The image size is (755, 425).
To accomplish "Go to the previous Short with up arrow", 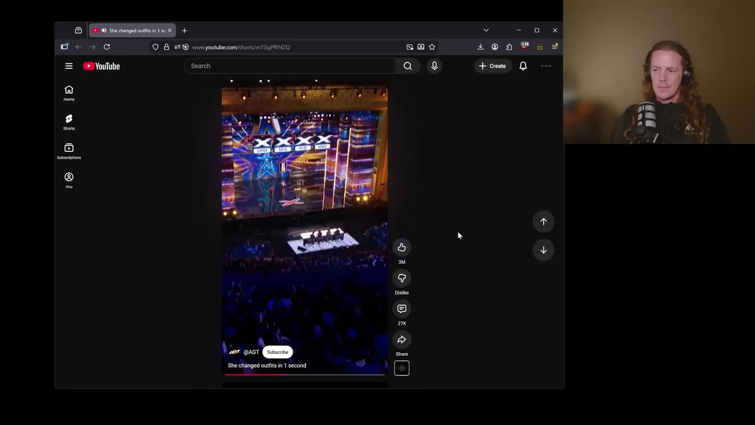I will click(543, 221).
